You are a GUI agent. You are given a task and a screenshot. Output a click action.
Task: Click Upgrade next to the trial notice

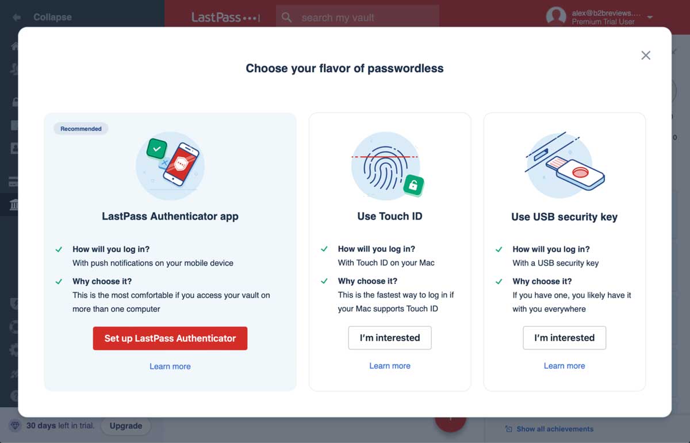[x=126, y=426]
